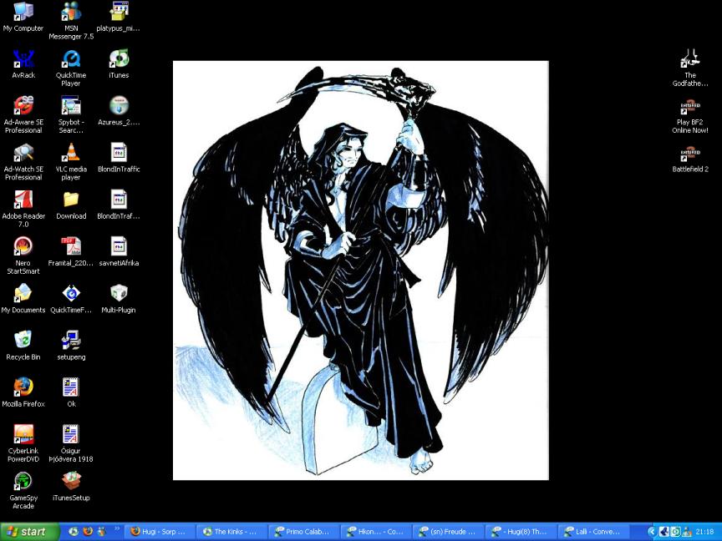722x541 pixels.
Task: Launch Mozilla Firefox from its desktop icon
Action: point(23,392)
